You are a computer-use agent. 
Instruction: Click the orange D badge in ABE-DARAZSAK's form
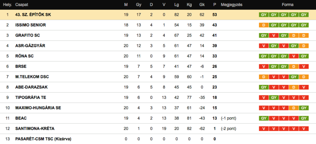point(294,87)
